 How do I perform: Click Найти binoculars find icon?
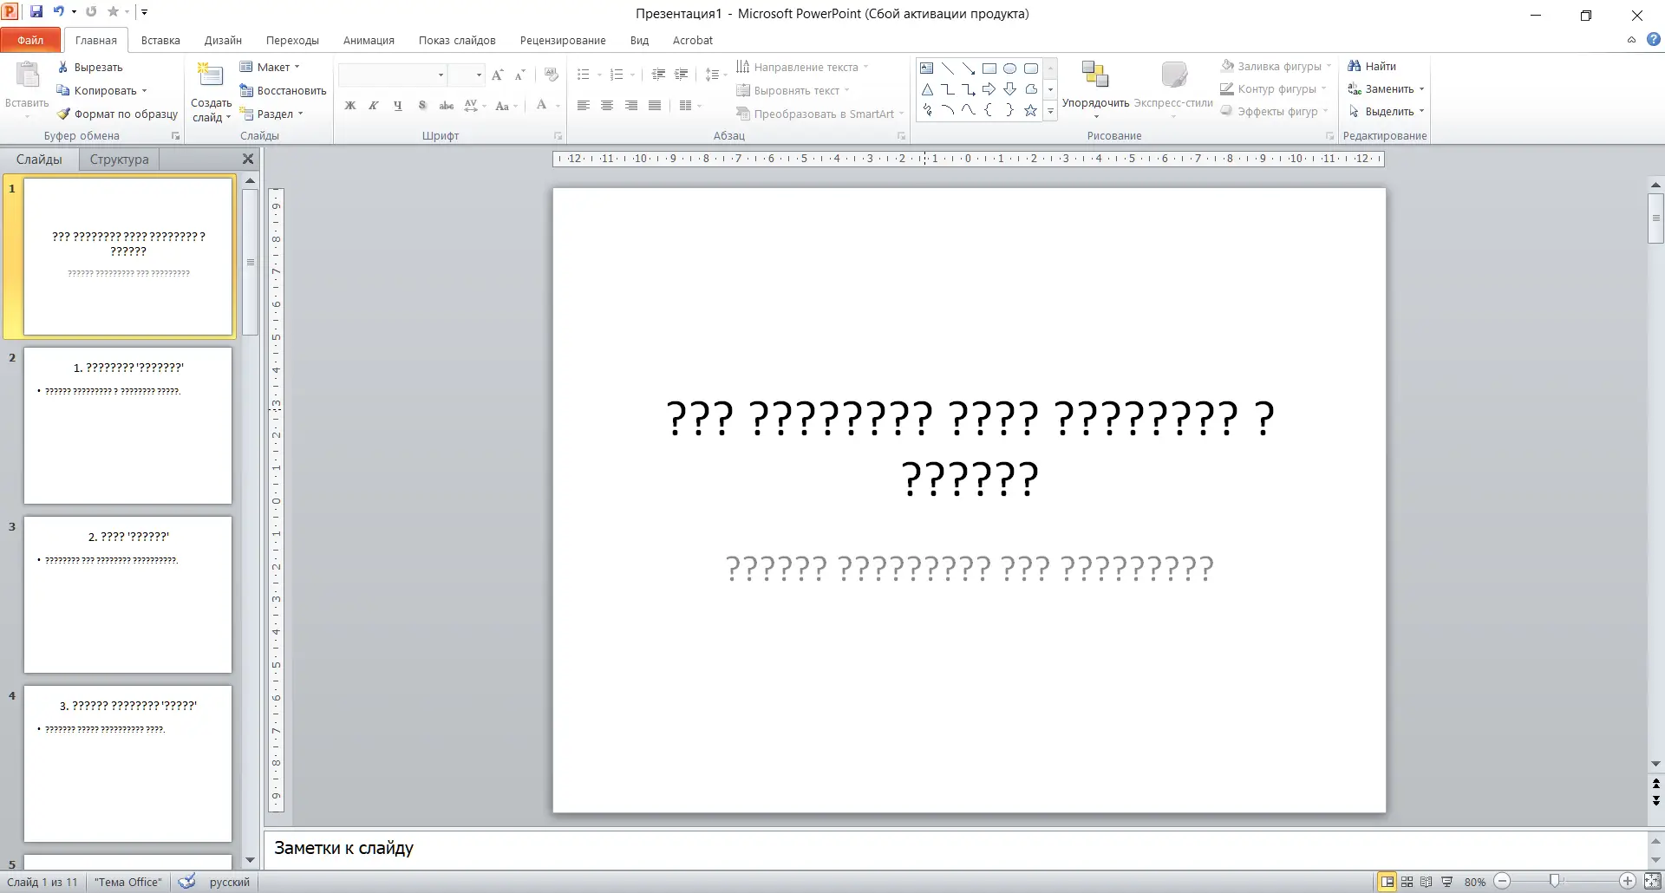(1372, 66)
